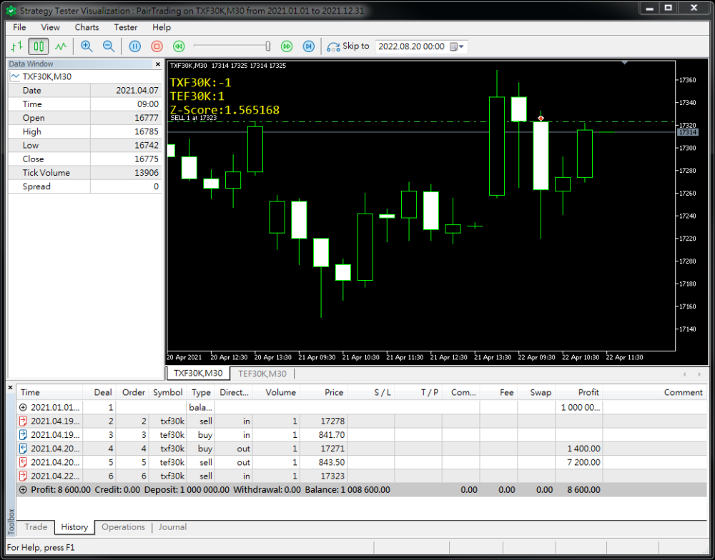The width and height of the screenshot is (715, 560).
Task: Switch to the TEF30K,M30 chart tab
Action: [x=262, y=373]
